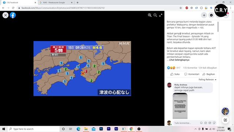Open Task View in taskbar
Image resolution: width=234 pixels, height=132 pixels.
click(71, 129)
